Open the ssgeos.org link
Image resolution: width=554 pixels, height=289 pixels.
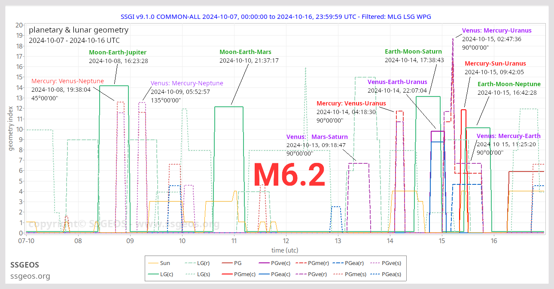coord(30,276)
